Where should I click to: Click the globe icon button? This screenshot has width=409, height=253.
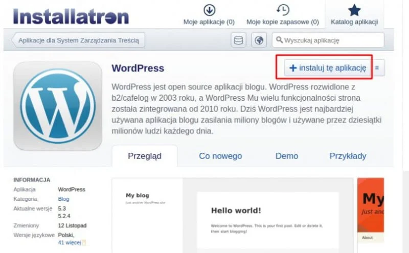[x=259, y=40]
